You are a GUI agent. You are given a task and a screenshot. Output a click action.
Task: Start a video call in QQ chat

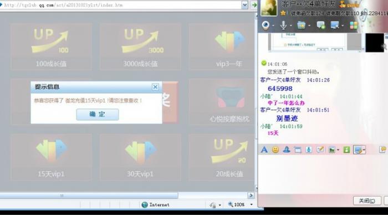pyautogui.click(x=266, y=25)
